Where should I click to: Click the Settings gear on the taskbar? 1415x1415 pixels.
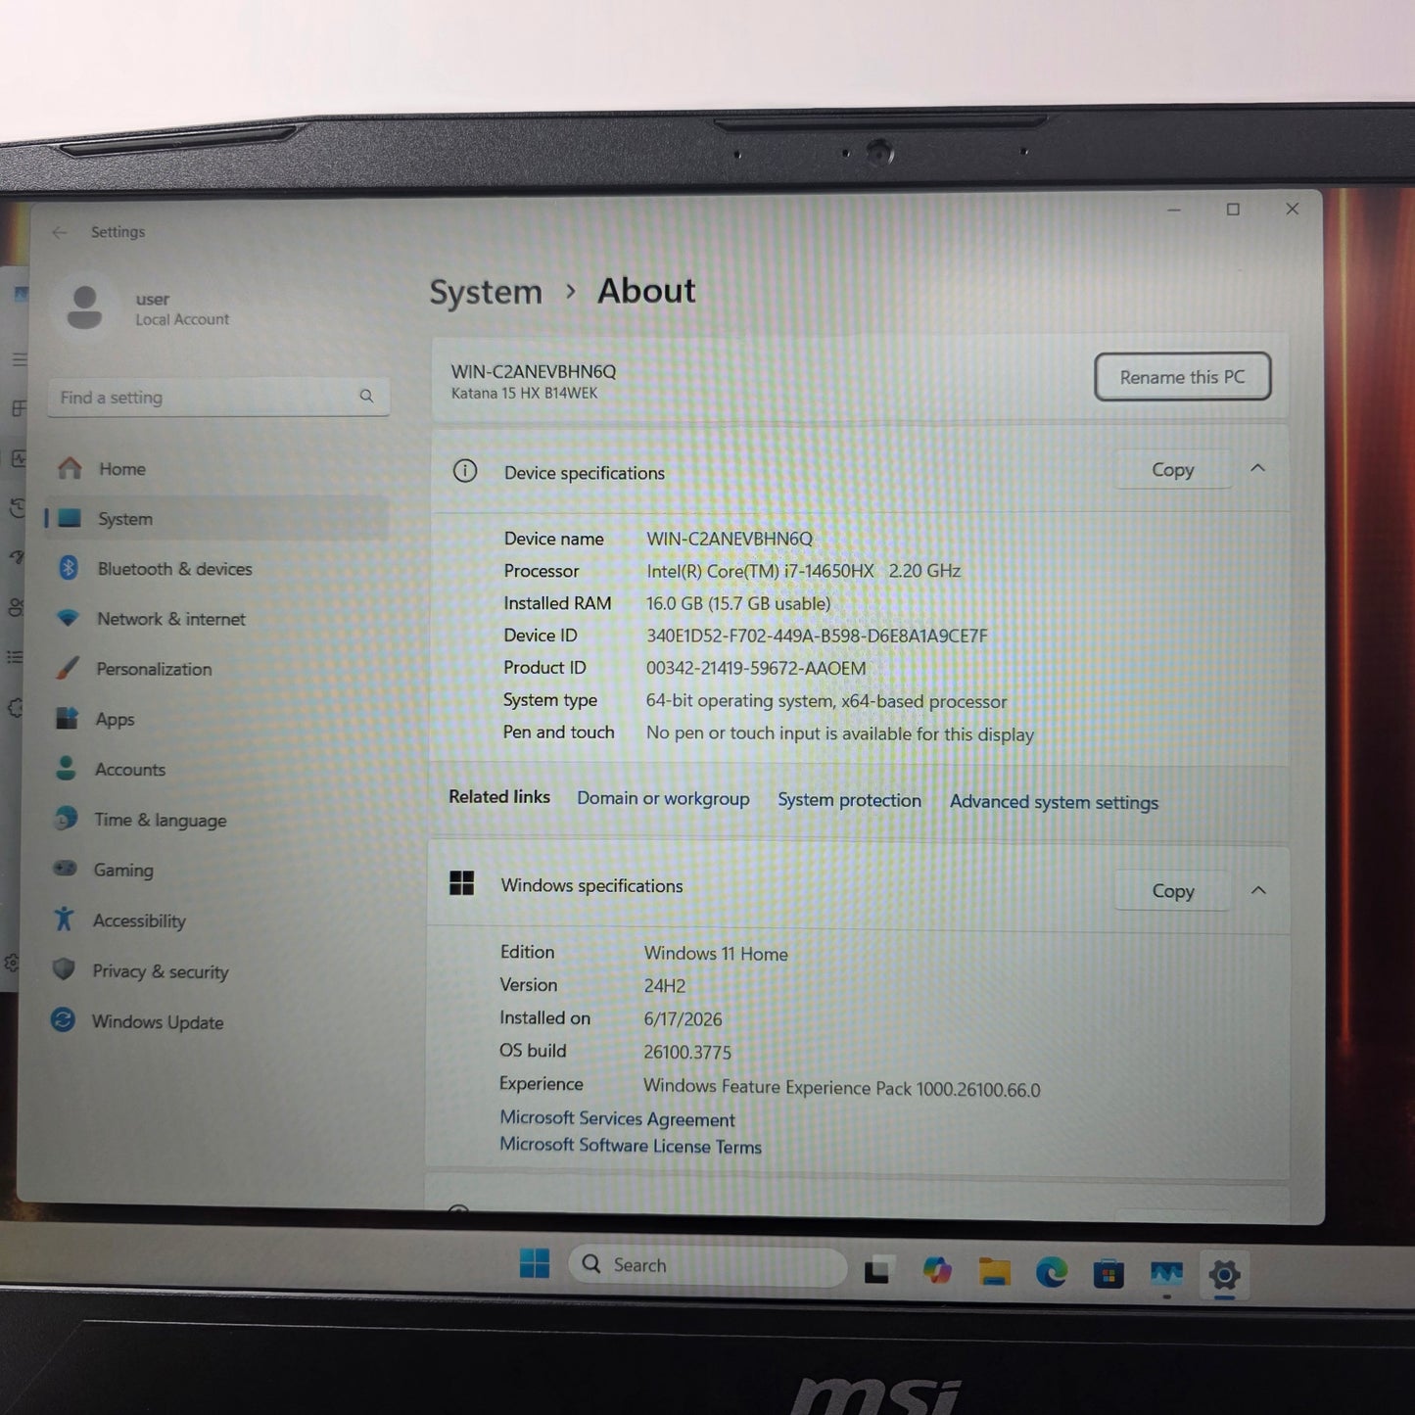click(1224, 1275)
